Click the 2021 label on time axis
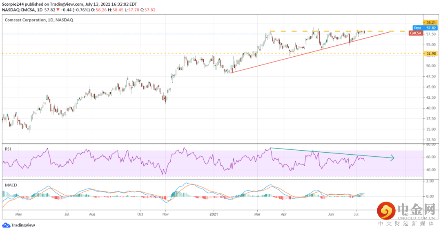441x231 pixels. pos(214,214)
